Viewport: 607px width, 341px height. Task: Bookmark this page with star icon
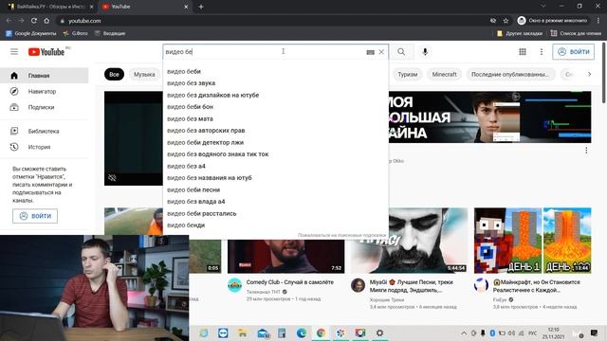pos(506,21)
